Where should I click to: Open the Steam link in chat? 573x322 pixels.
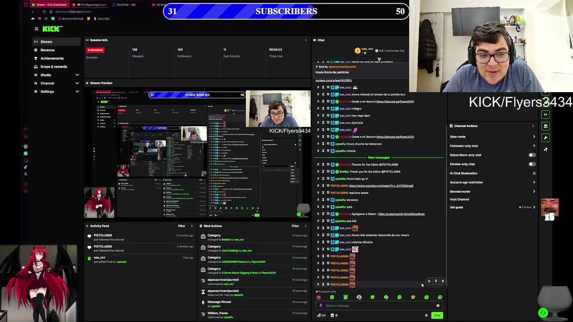click(x=401, y=214)
